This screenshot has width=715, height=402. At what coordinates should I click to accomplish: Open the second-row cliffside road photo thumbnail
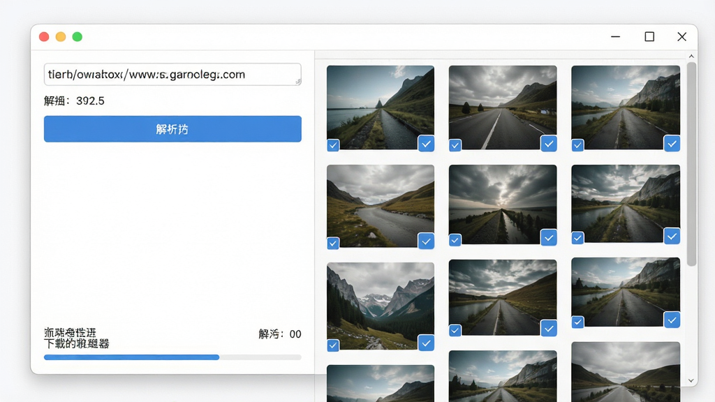626,203
